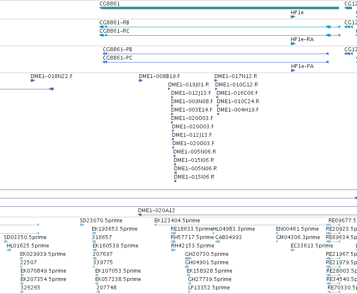Select the 316657 feature label
Screen dimensions: 357x294
point(102,237)
